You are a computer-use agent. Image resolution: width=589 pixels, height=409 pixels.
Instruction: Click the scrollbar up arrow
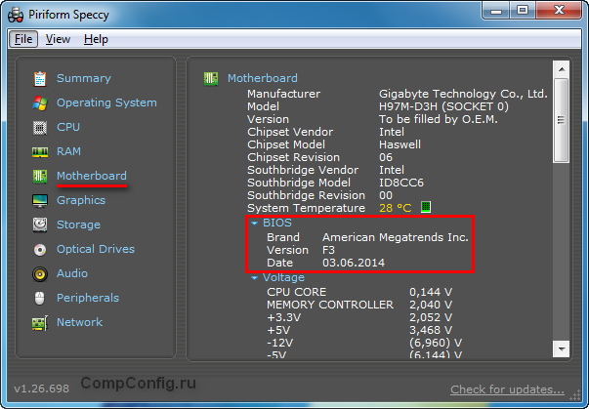tap(562, 69)
